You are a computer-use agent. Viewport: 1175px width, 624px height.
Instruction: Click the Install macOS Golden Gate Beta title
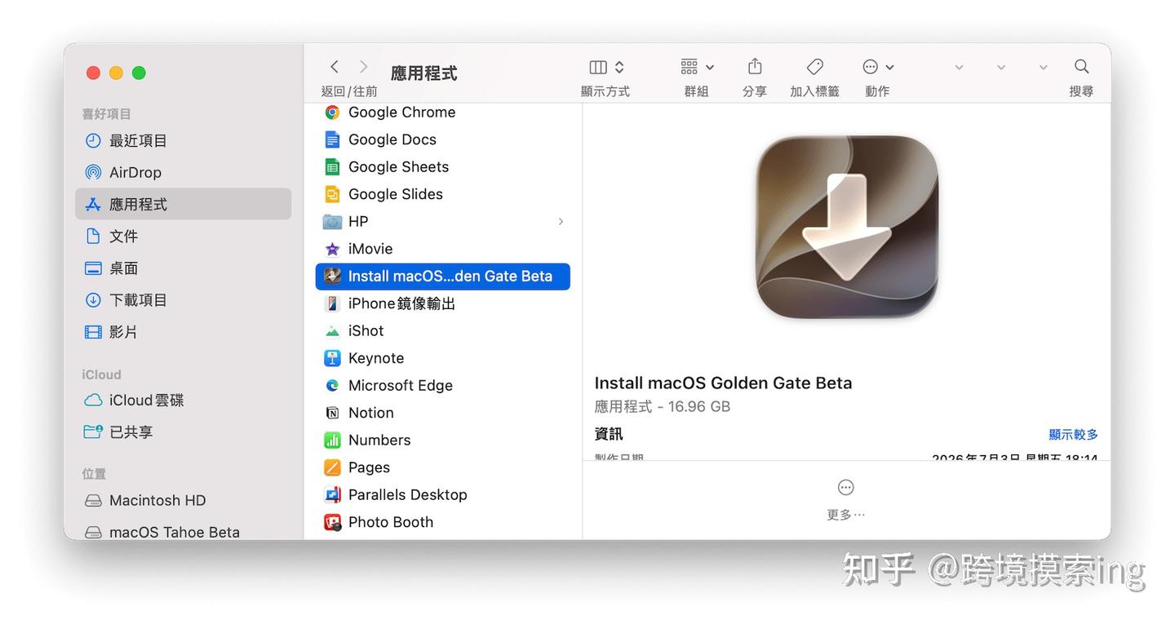pyautogui.click(x=723, y=383)
